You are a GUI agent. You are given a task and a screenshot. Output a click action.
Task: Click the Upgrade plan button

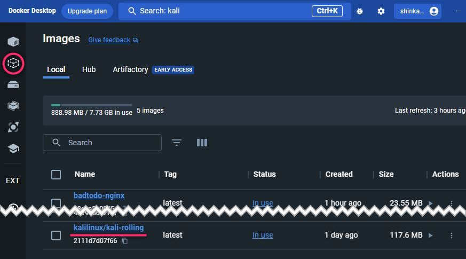click(x=87, y=11)
